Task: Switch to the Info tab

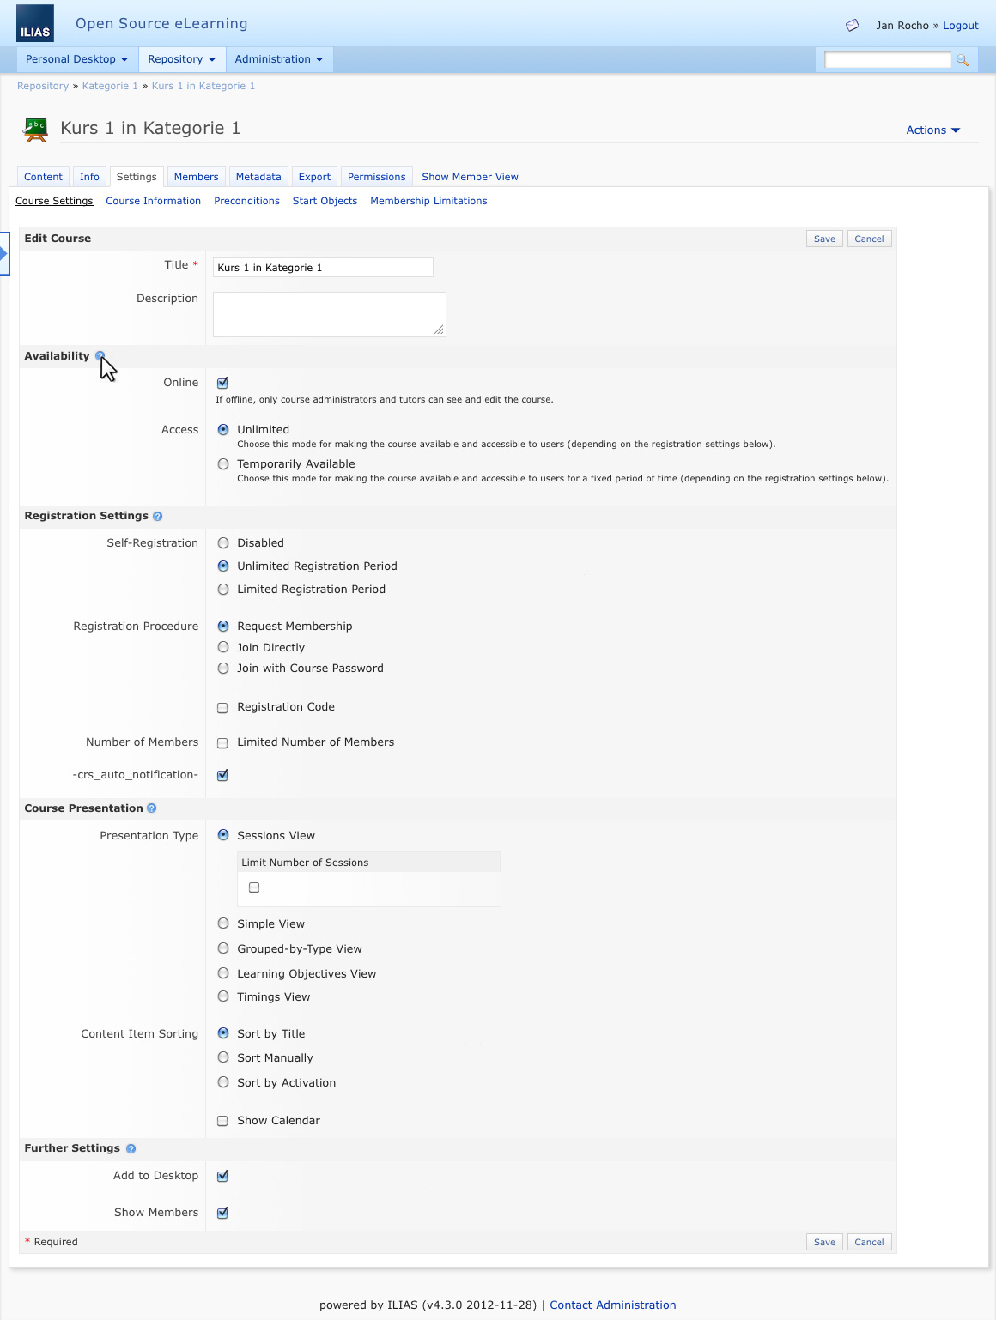Action: (89, 177)
